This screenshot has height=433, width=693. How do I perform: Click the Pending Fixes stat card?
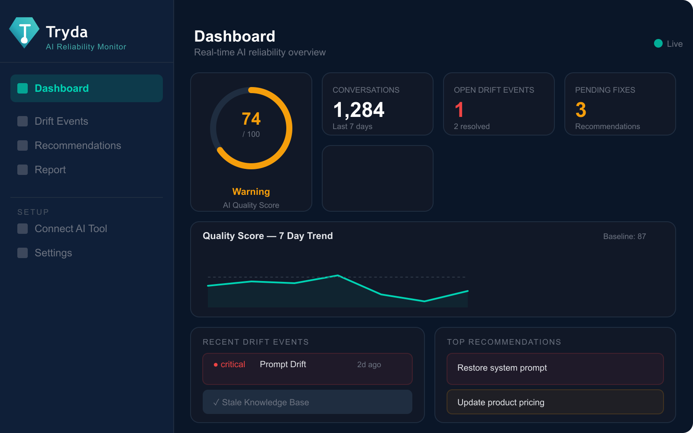620,104
